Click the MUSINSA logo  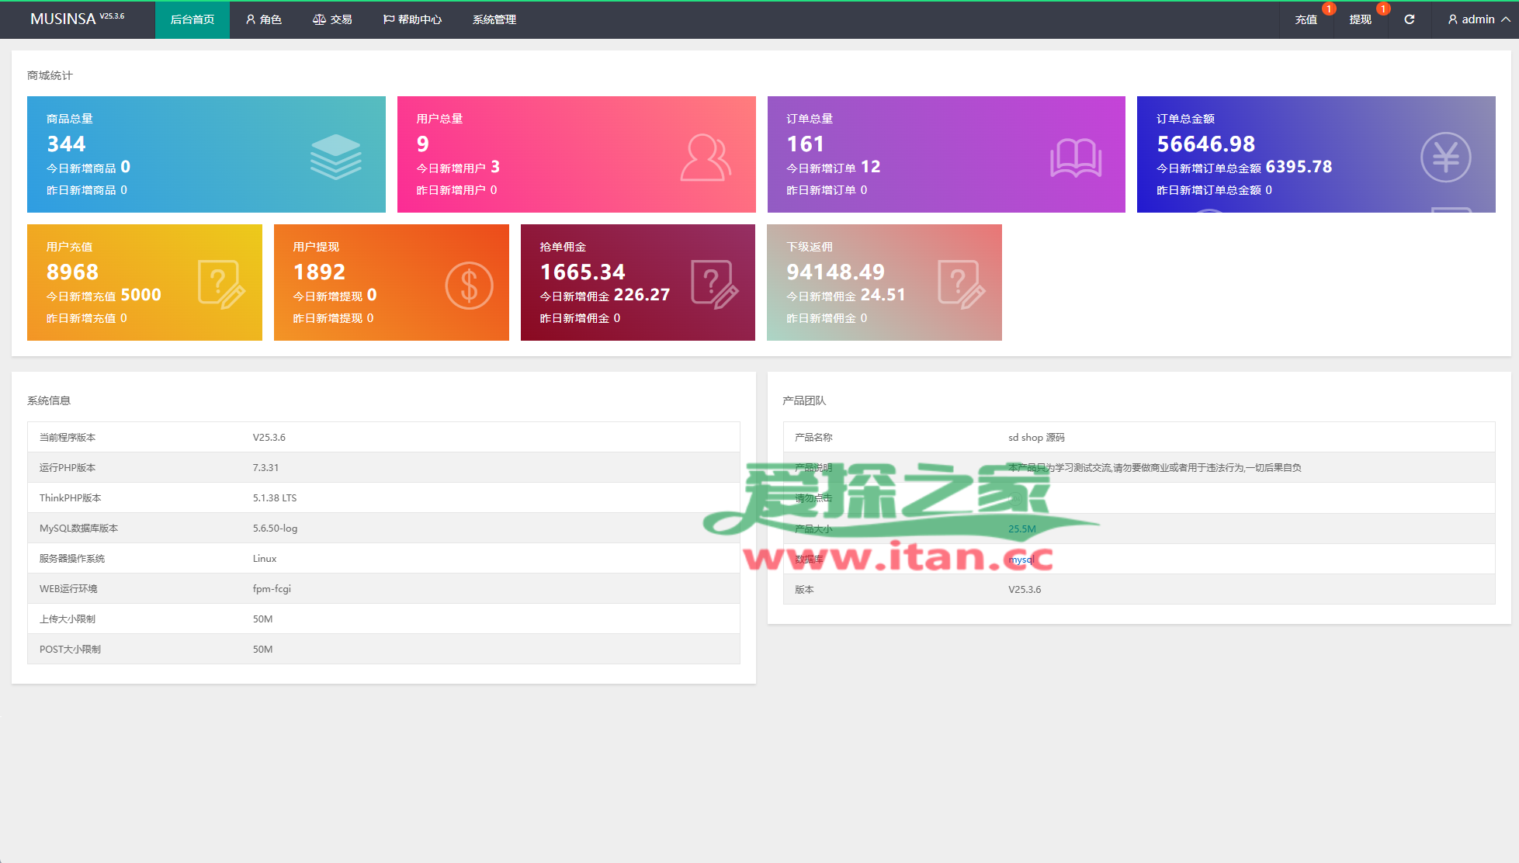point(64,19)
